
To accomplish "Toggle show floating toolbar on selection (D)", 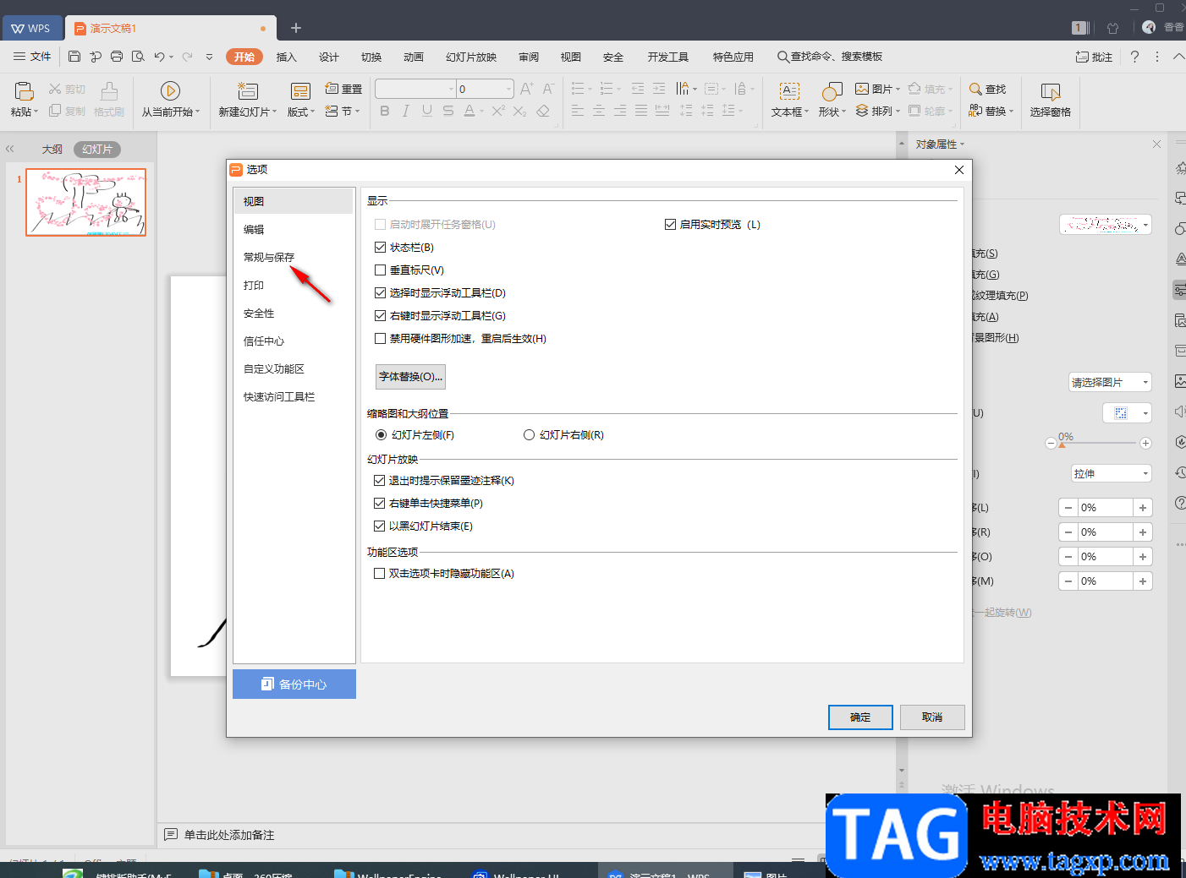I will [380, 293].
